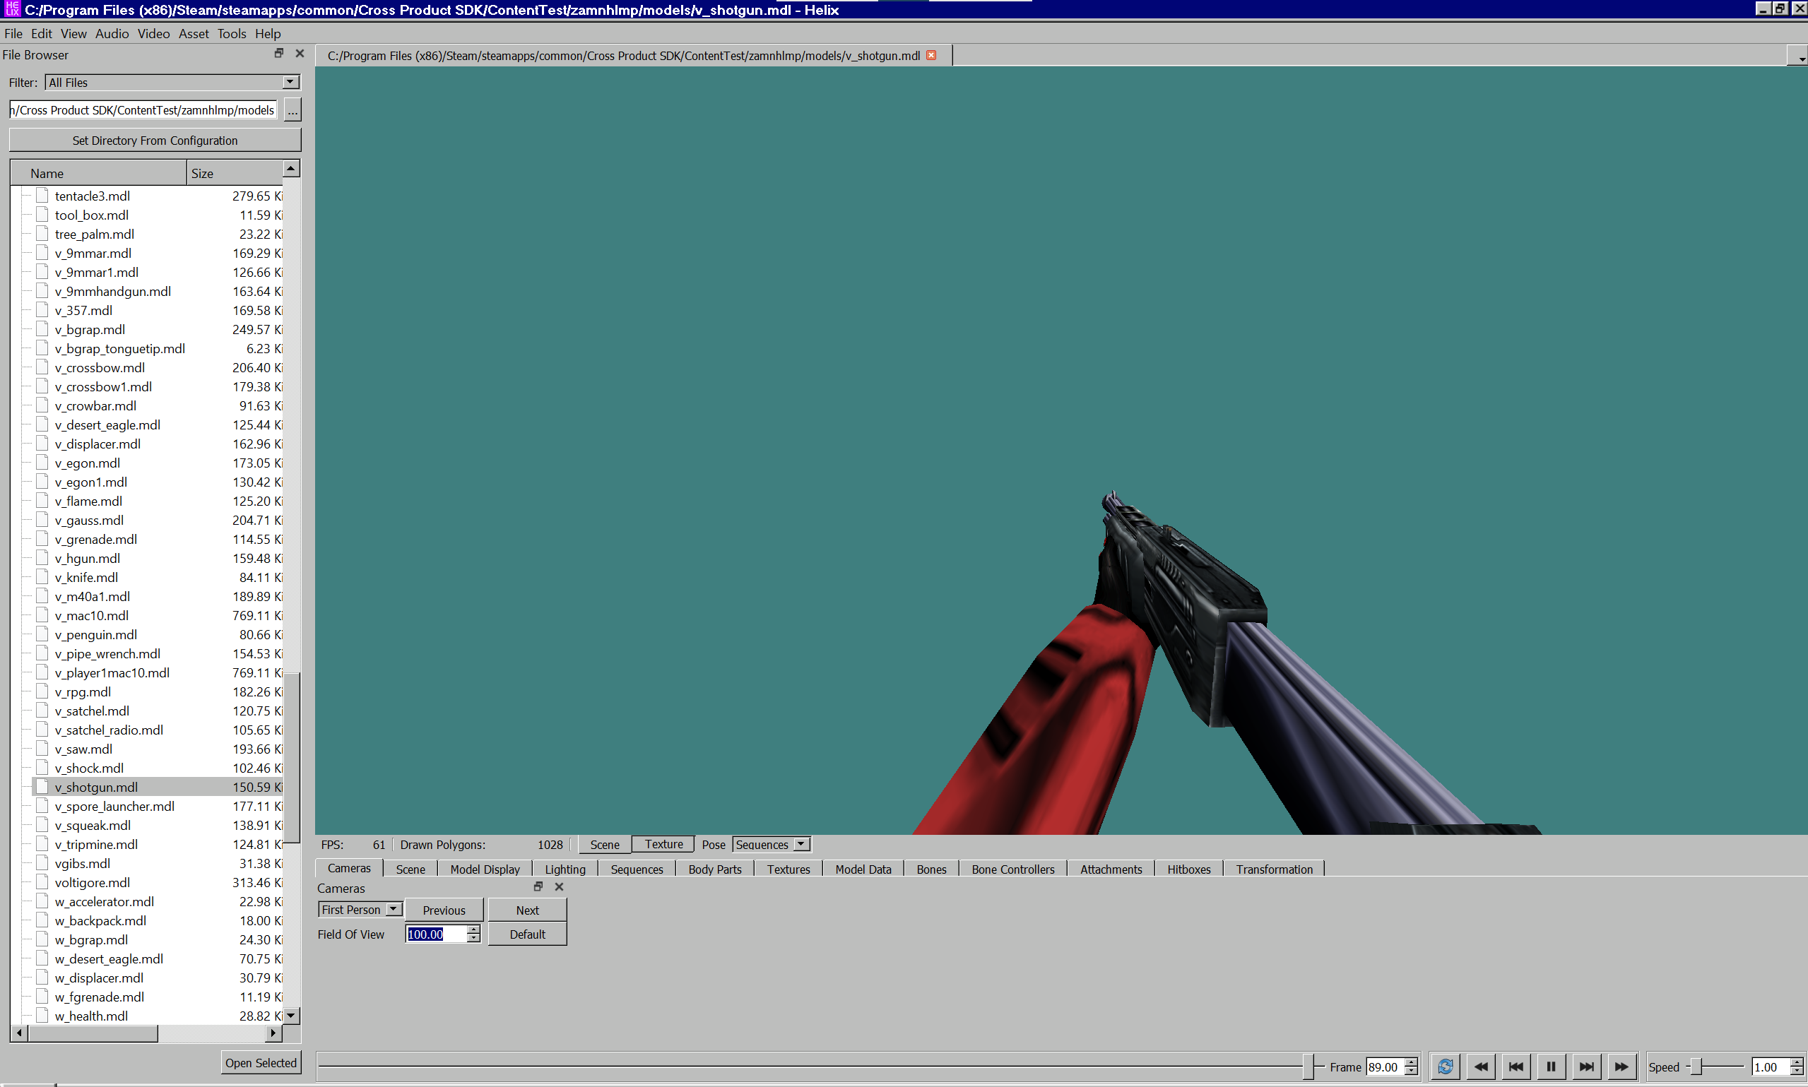The height and width of the screenshot is (1087, 1808).
Task: Click Set Directory From Configuration button
Action: (155, 140)
